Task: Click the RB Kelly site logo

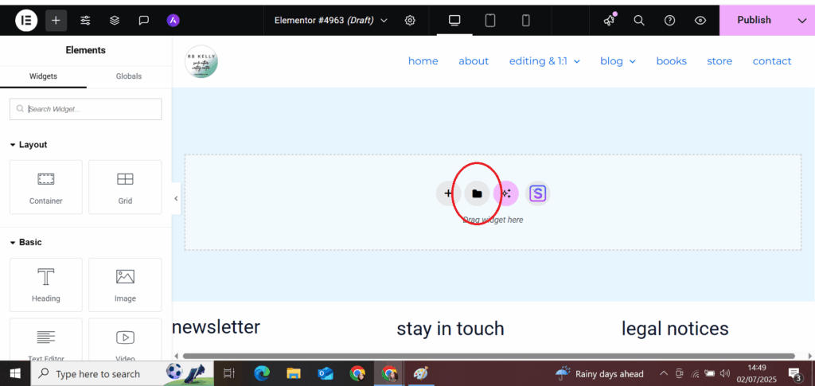Action: click(x=201, y=61)
